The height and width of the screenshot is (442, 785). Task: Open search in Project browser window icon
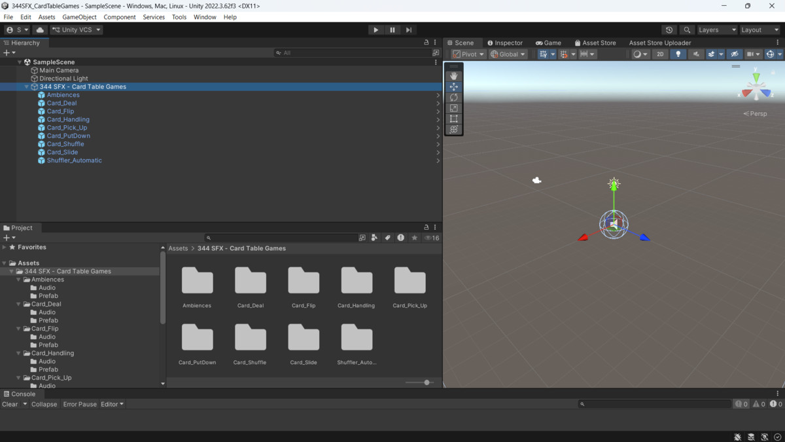tap(362, 238)
